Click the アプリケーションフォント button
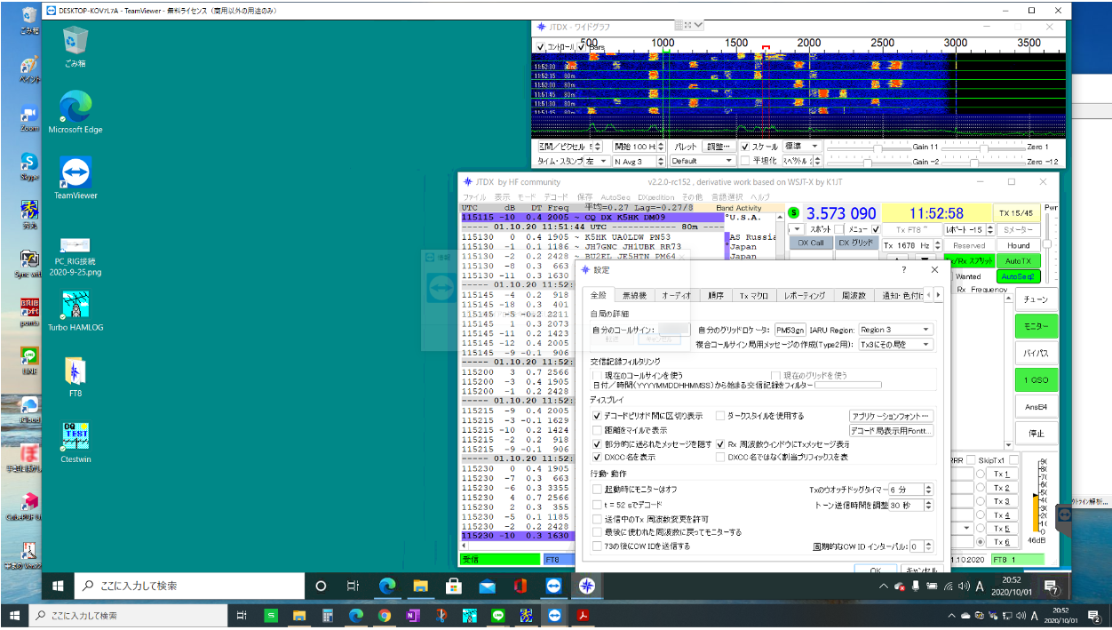 click(892, 416)
